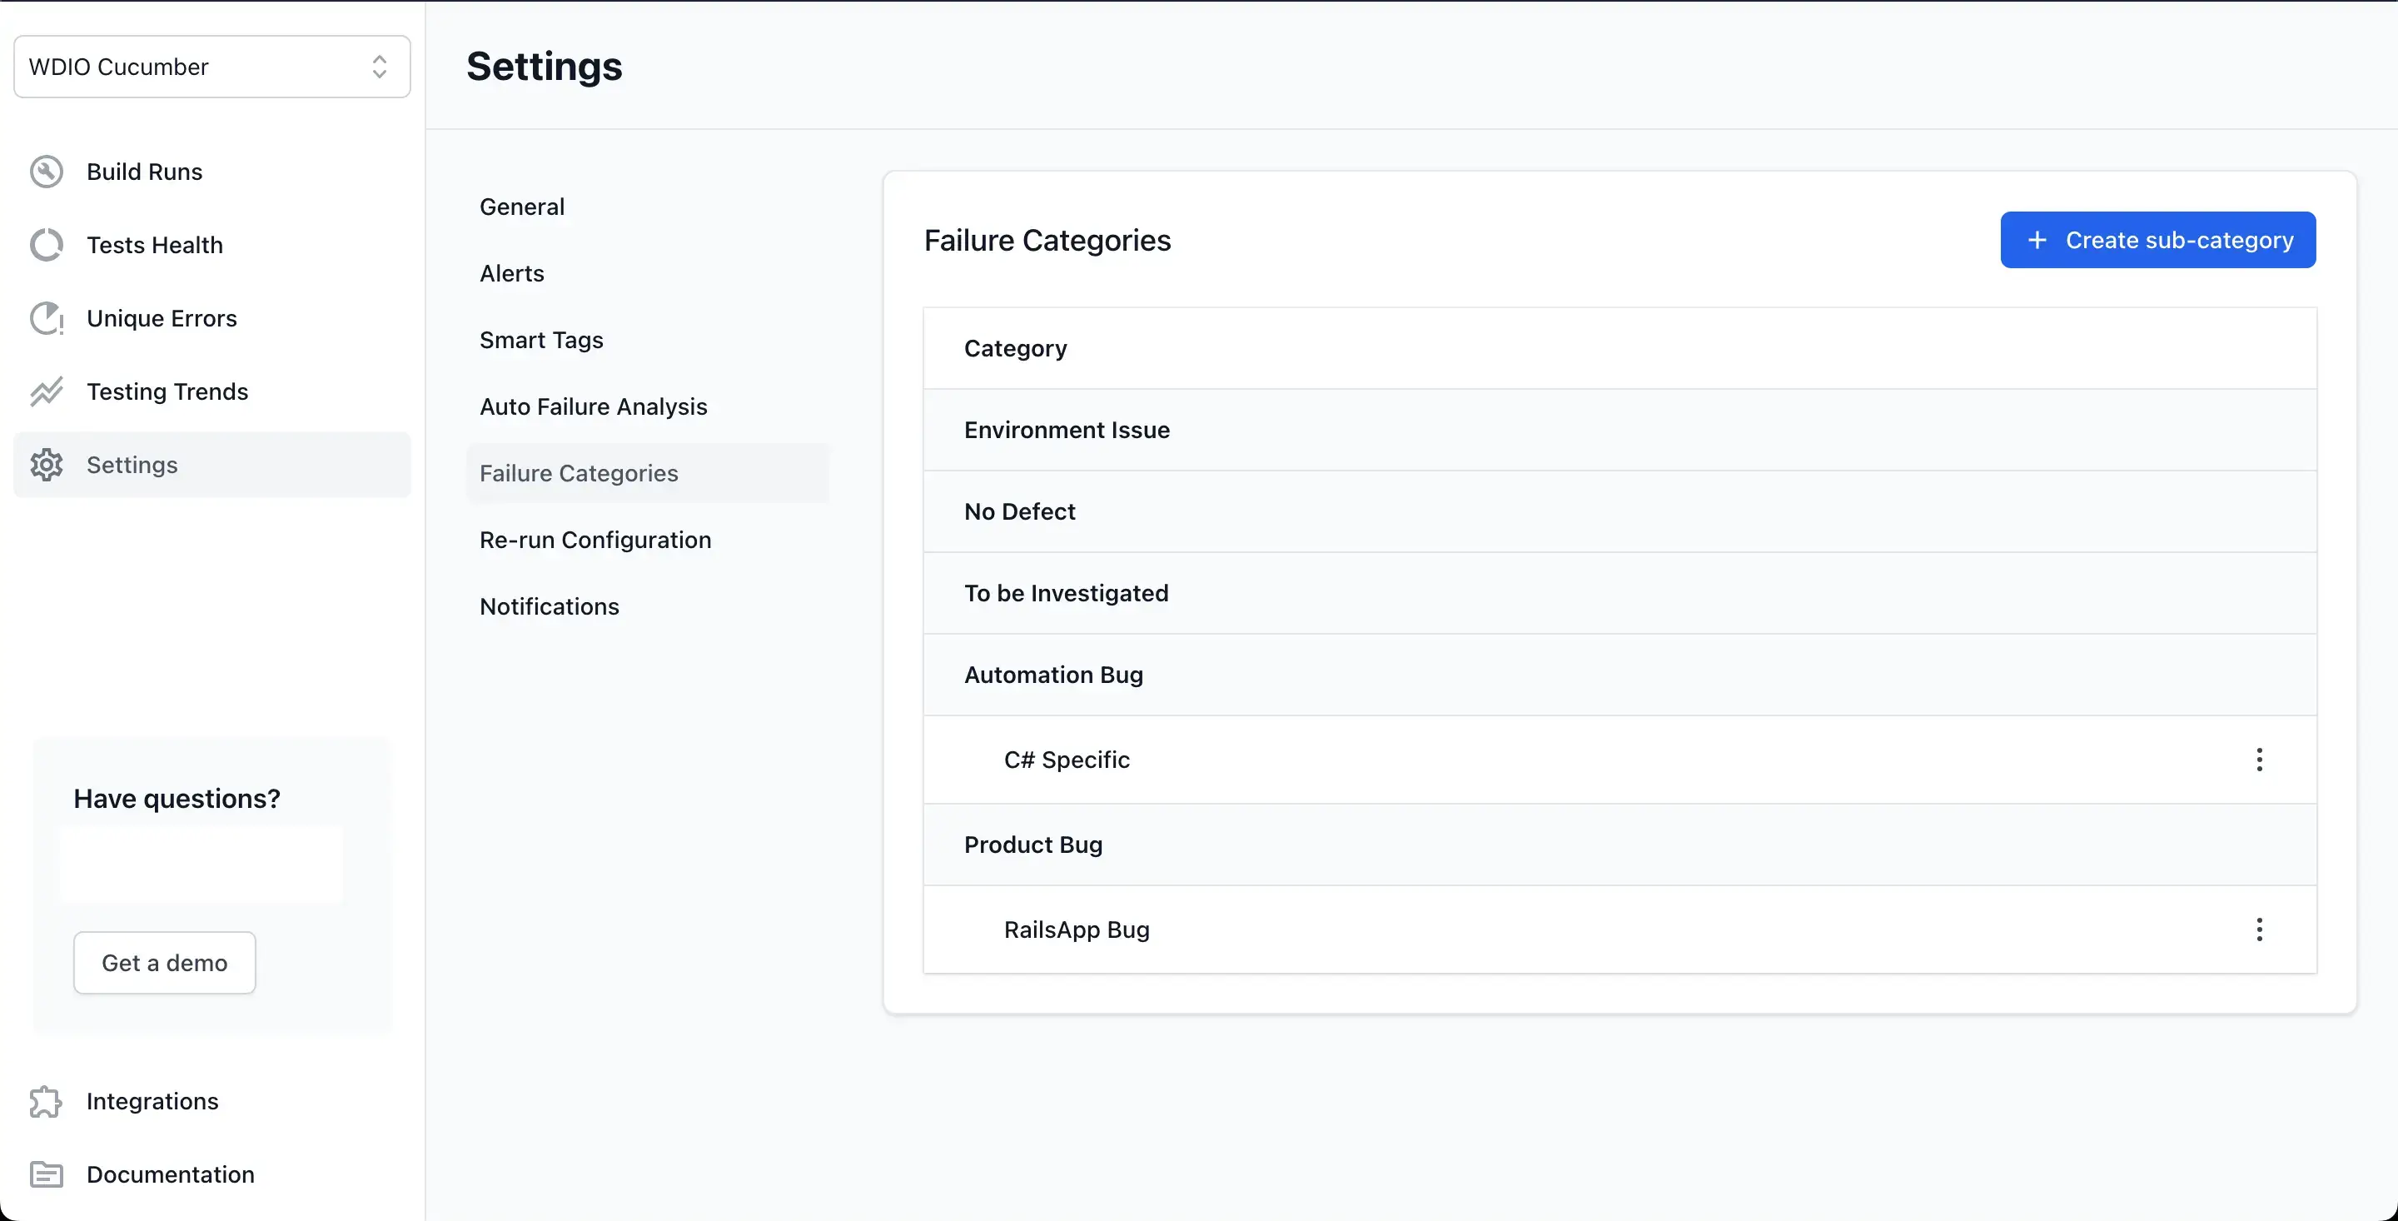
Task: Click the Integrations puzzle icon
Action: tap(47, 1101)
